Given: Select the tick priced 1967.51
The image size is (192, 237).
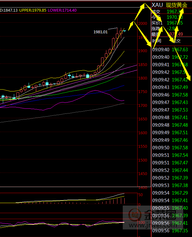Looking at the screenshot, I should [180, 133].
